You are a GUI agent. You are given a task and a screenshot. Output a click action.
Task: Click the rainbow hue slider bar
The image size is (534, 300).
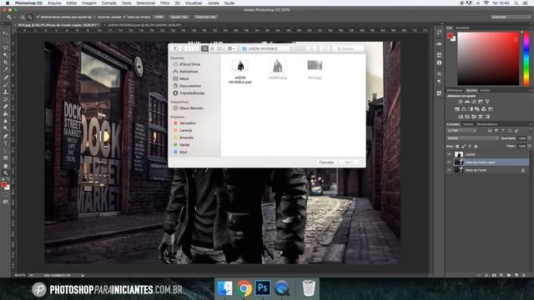coord(526,58)
